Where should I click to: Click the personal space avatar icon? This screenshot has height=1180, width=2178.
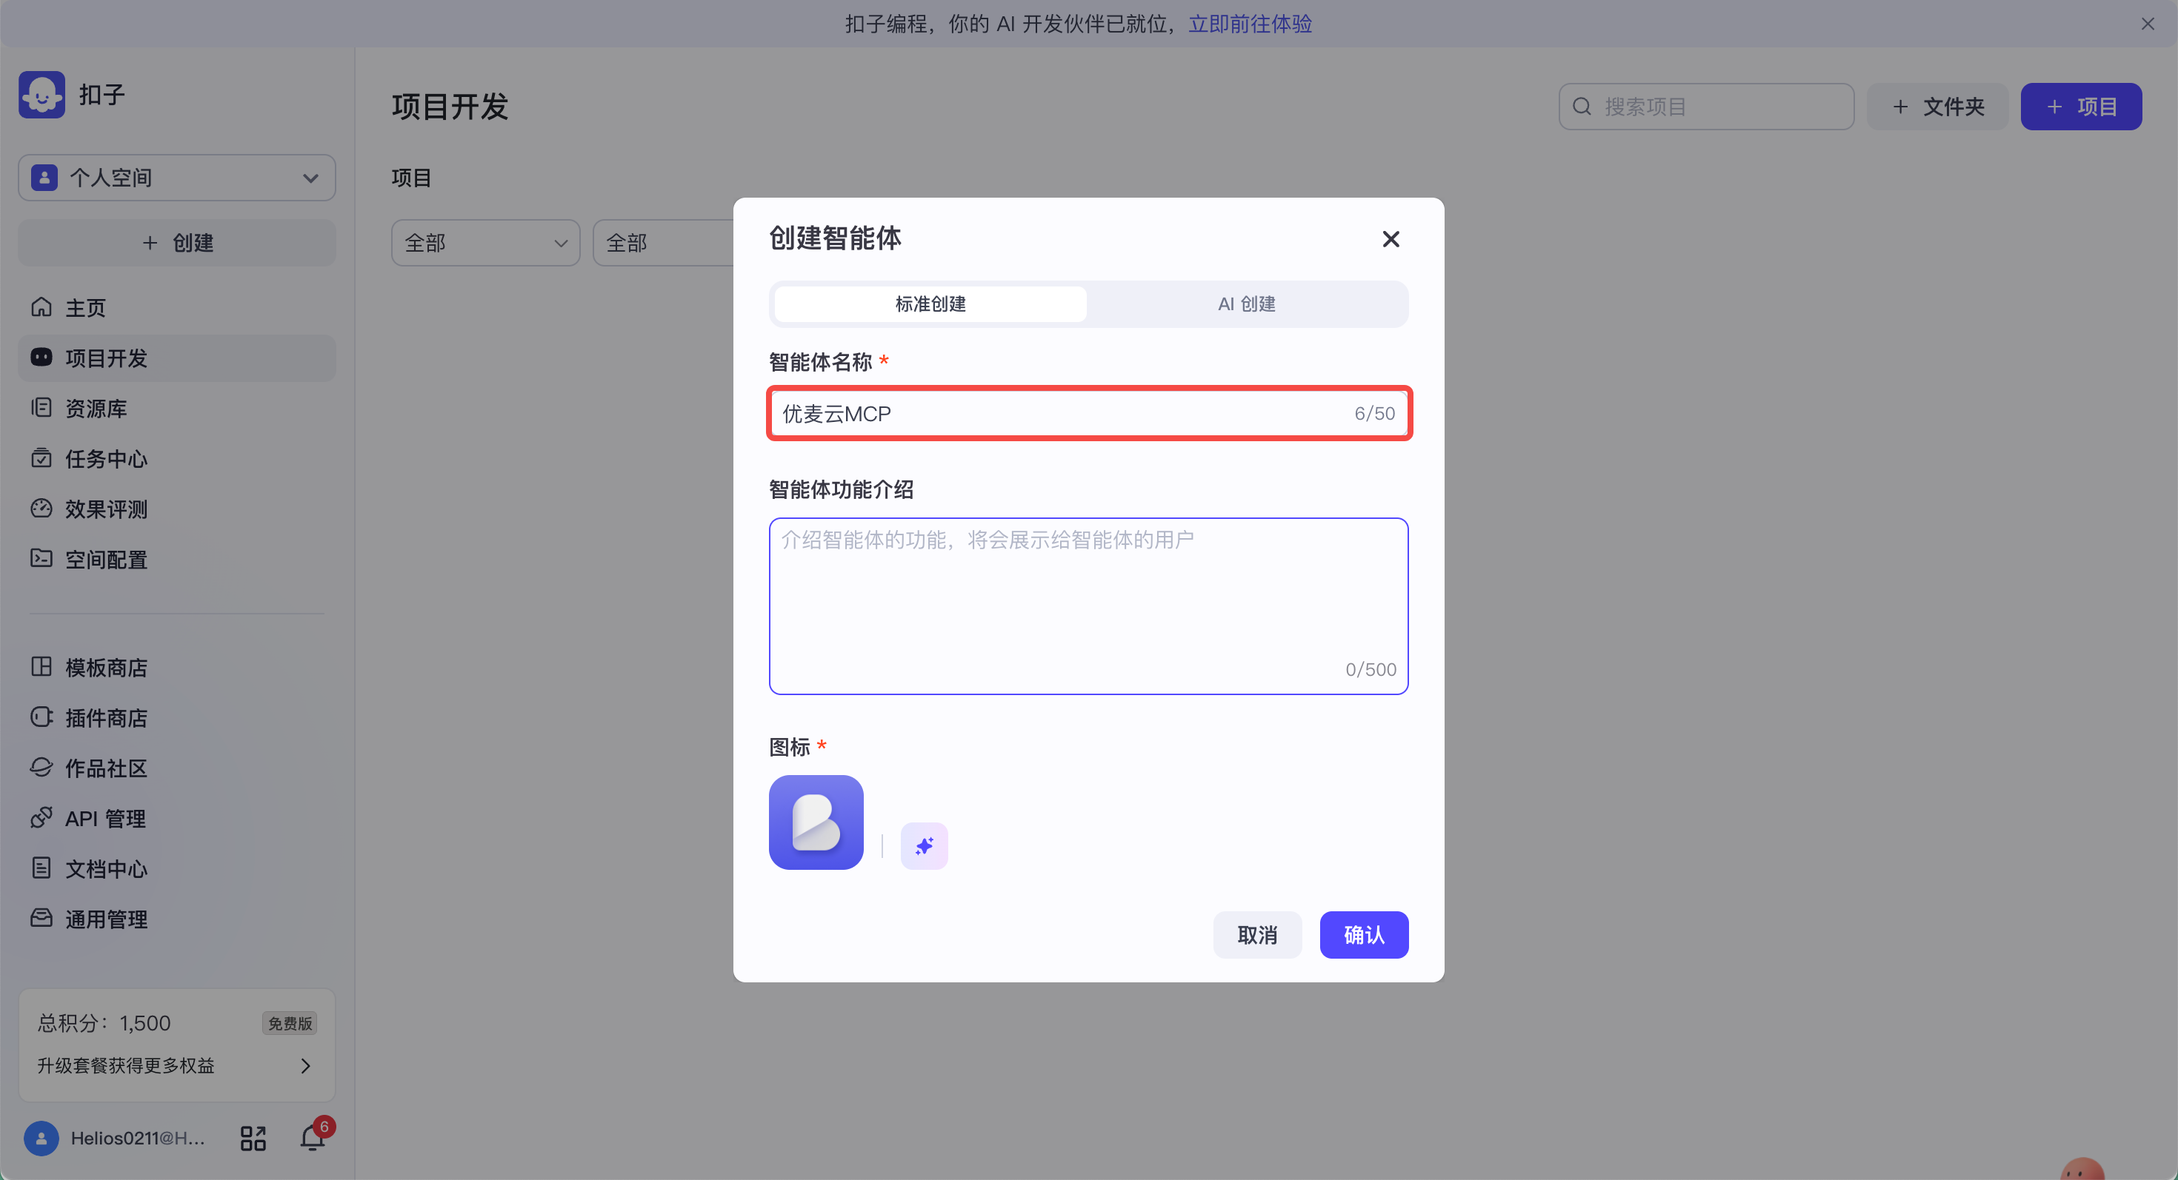pos(44,178)
